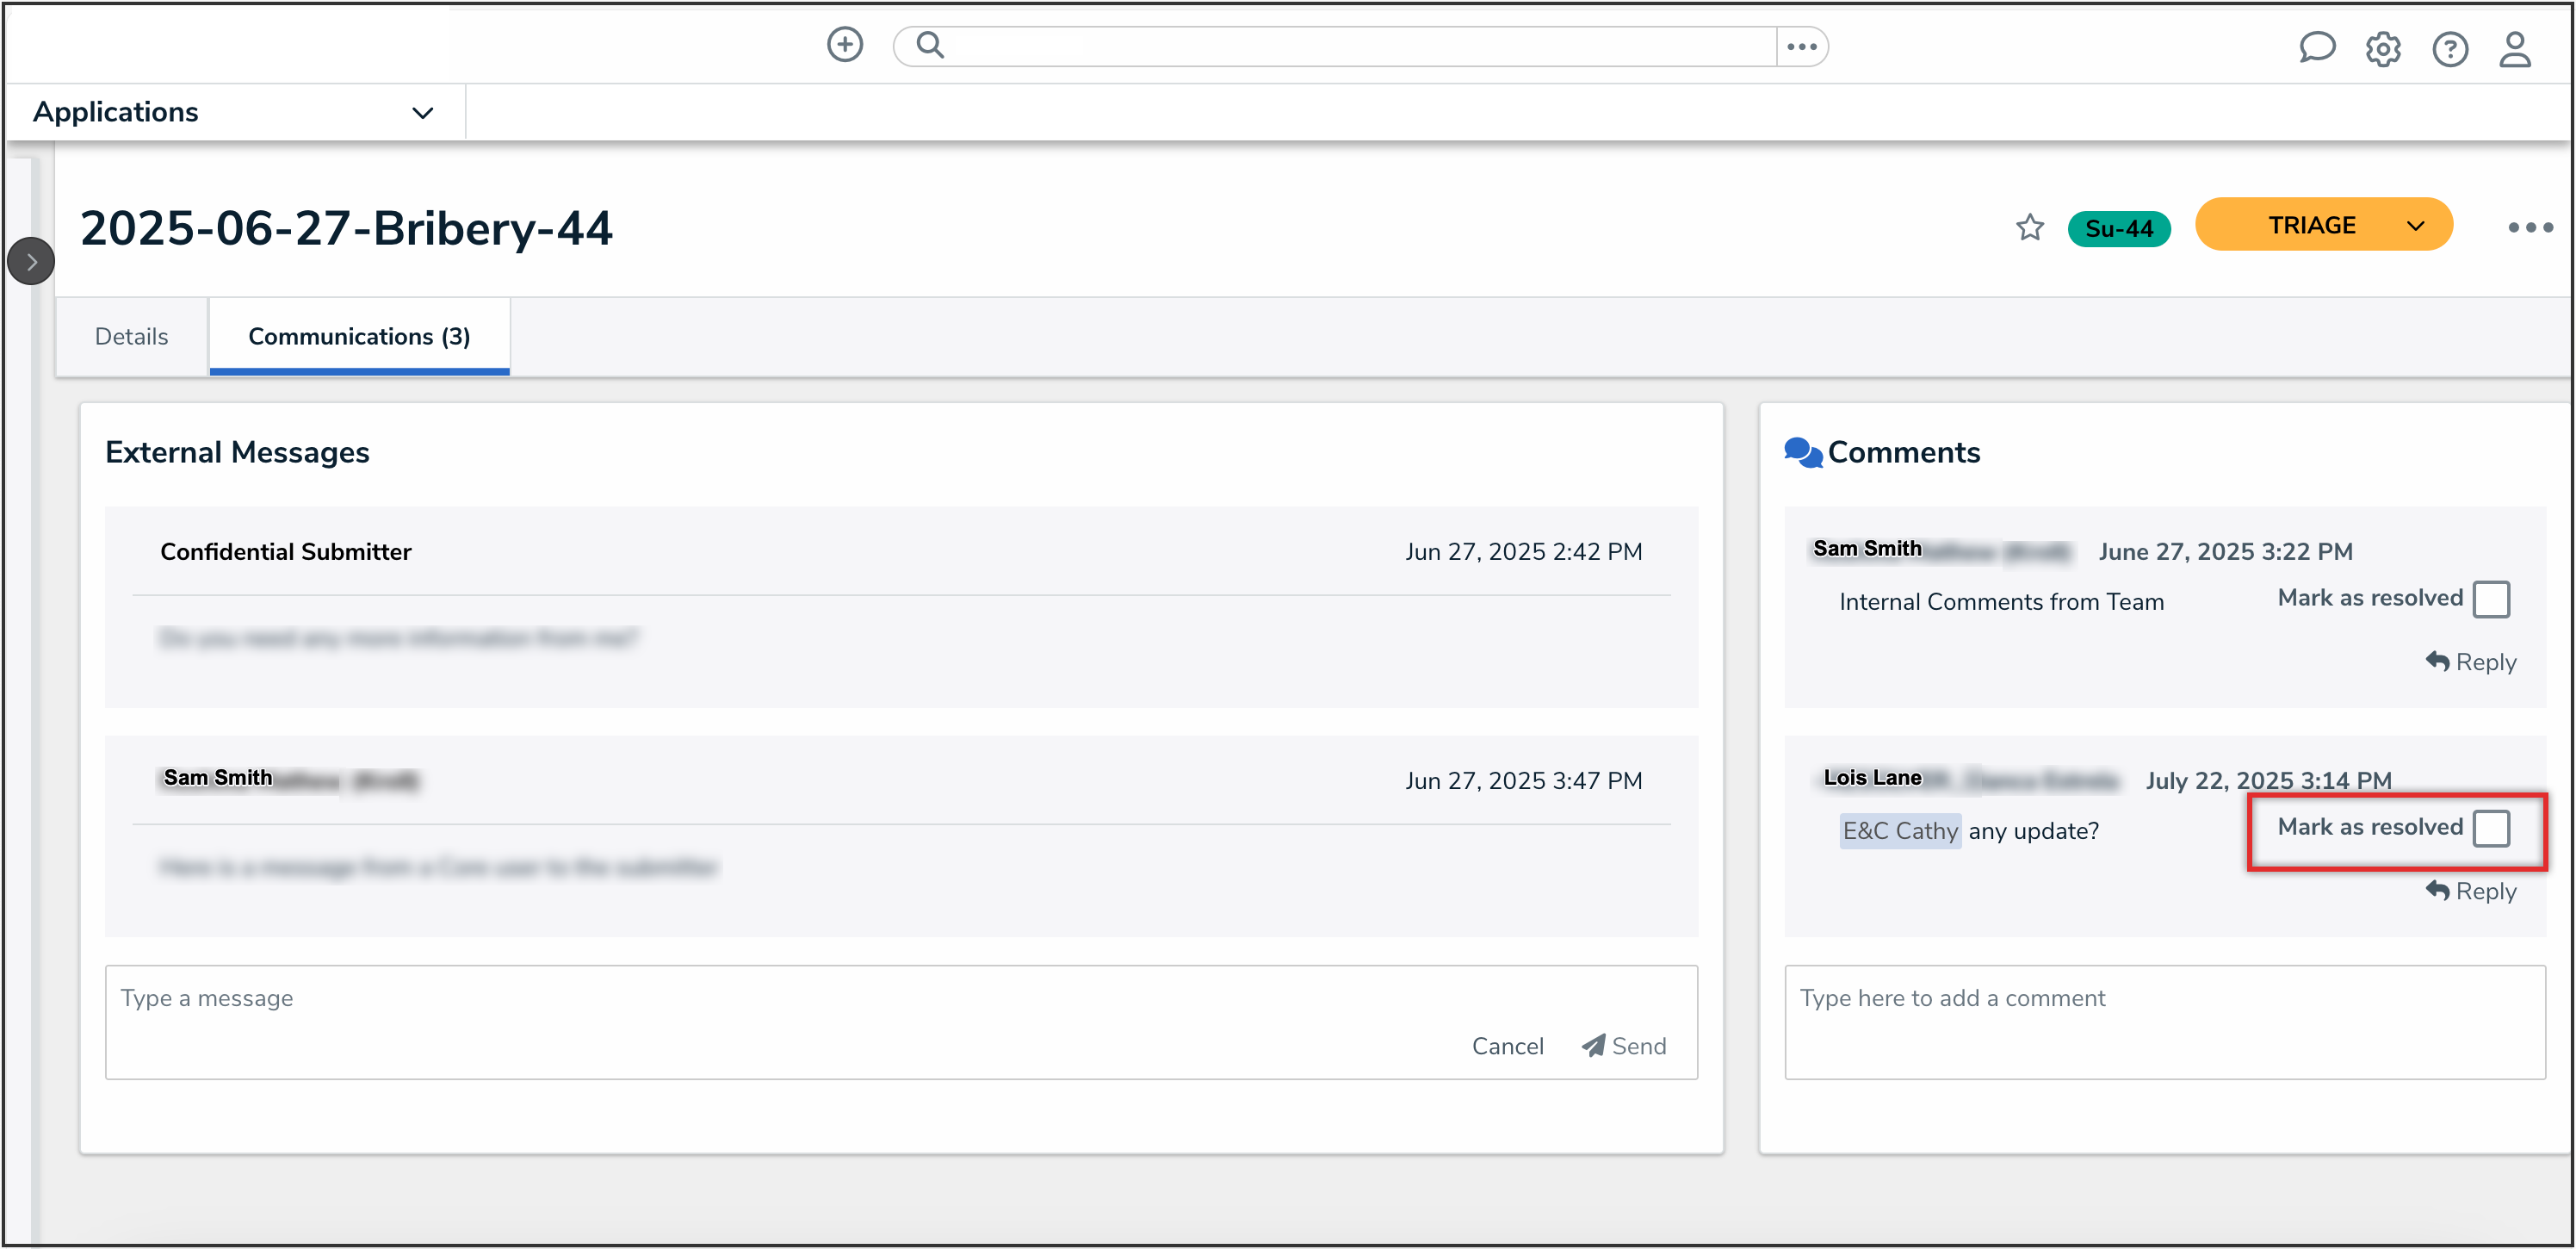Expand the left sidebar arrow
Image resolution: width=2576 pixels, height=1249 pixels.
(x=31, y=262)
